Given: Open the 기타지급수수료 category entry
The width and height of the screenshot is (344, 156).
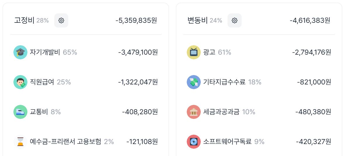Looking at the screenshot, I should coord(224,82).
